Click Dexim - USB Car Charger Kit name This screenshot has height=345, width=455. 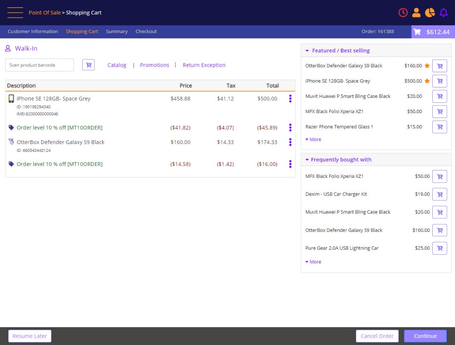pyautogui.click(x=336, y=194)
